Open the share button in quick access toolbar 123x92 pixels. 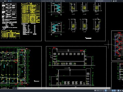point(10,1)
